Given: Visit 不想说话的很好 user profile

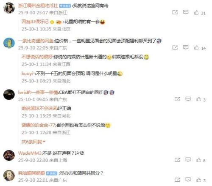Looking at the screenshot, I should [37, 57].
